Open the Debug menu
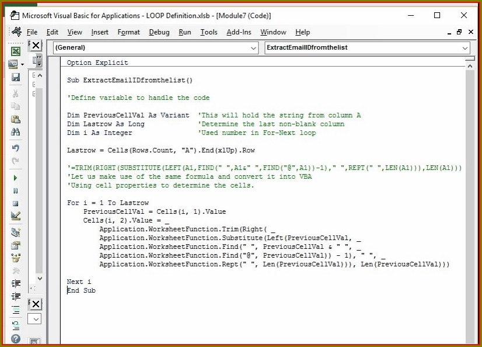The width and height of the screenshot is (482, 347). (x=159, y=32)
